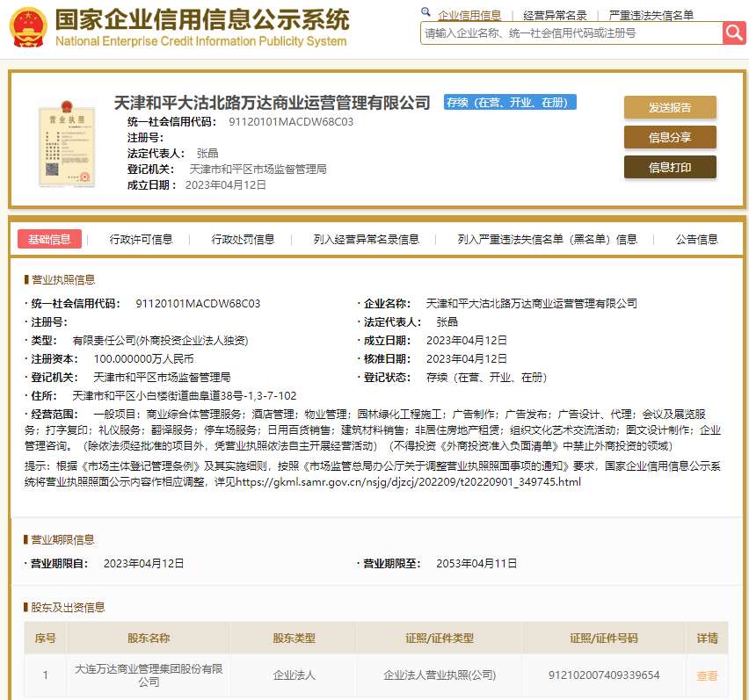Click the 信息打印 button

(x=670, y=168)
